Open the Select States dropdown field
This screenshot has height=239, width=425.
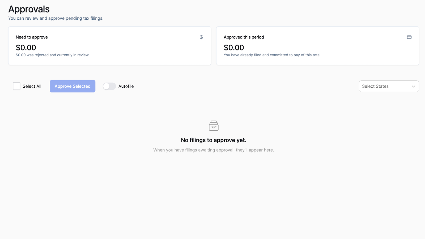pos(382,86)
